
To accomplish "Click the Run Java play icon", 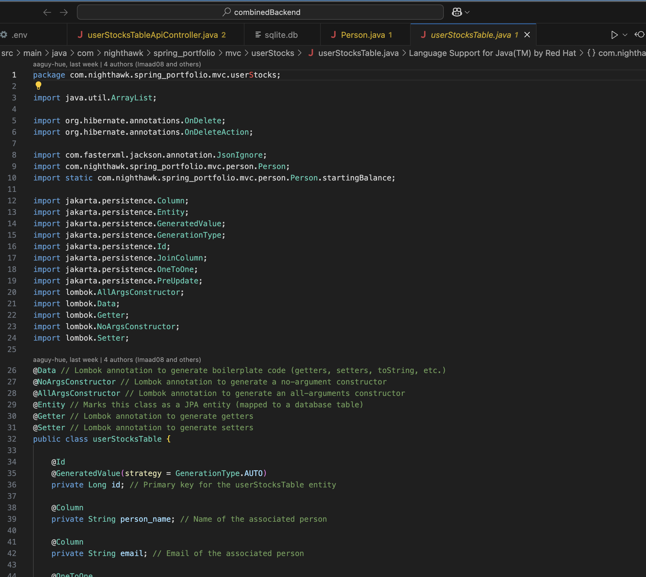I will (614, 35).
